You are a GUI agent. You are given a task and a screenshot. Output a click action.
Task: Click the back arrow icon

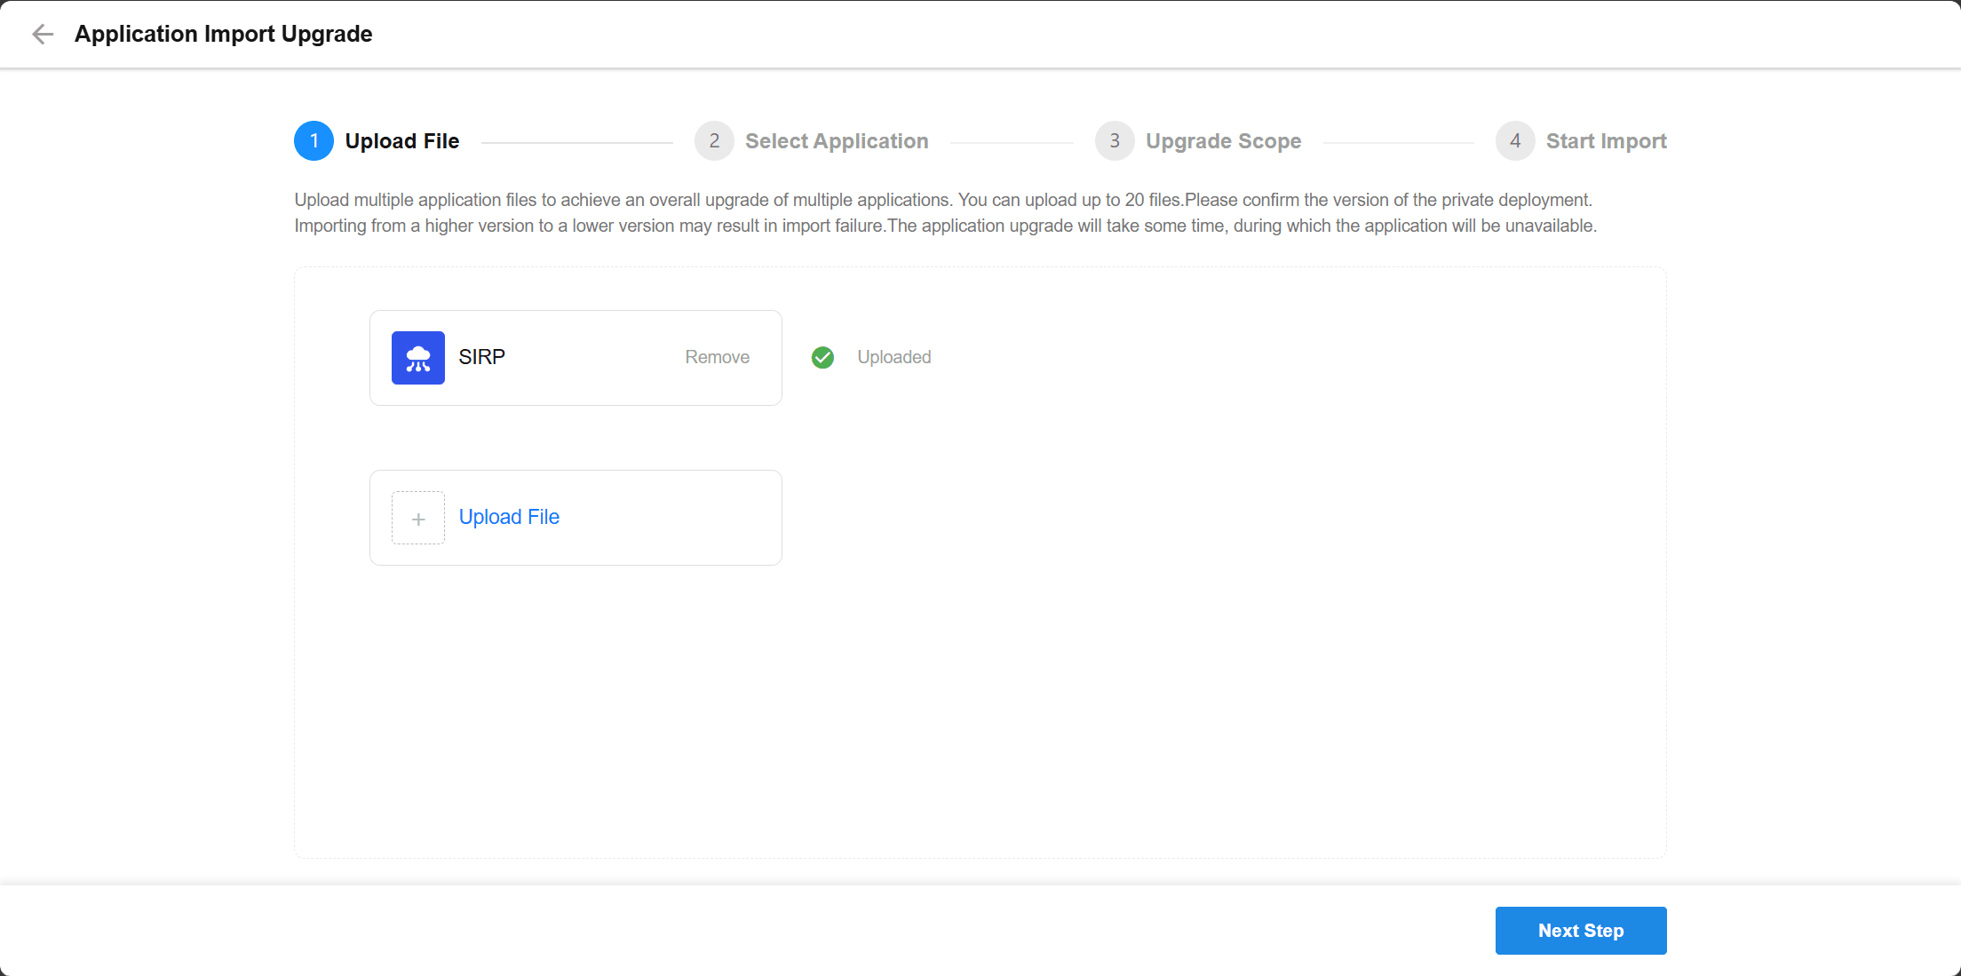[42, 35]
